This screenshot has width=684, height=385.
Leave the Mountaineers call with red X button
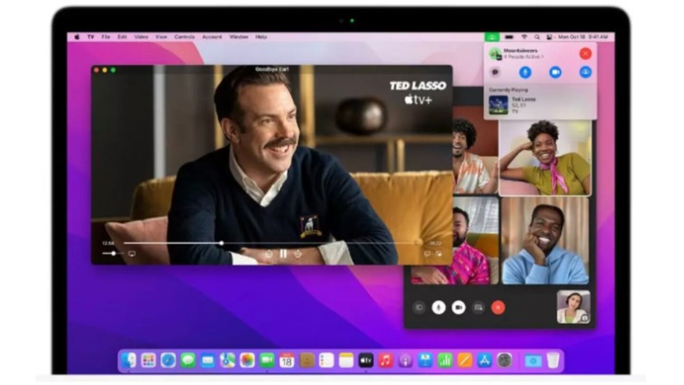point(585,53)
